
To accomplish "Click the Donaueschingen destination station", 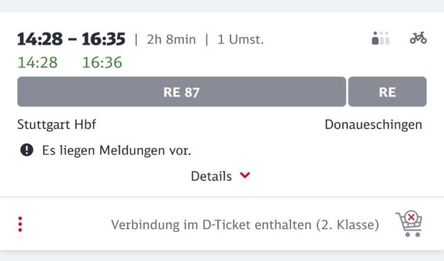I will [373, 125].
